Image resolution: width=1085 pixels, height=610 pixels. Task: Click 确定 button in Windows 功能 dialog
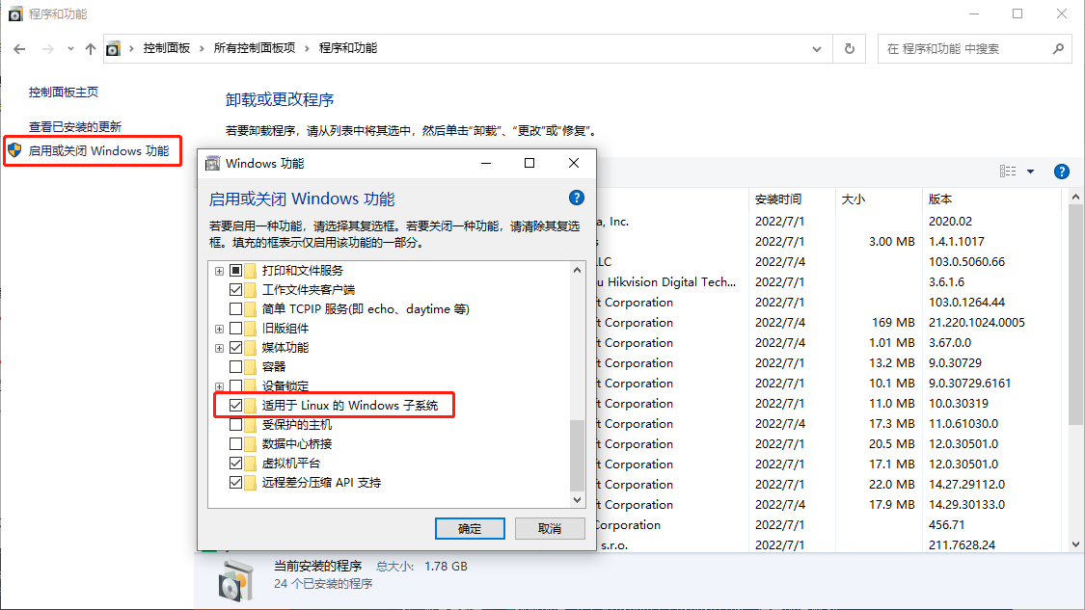[470, 528]
